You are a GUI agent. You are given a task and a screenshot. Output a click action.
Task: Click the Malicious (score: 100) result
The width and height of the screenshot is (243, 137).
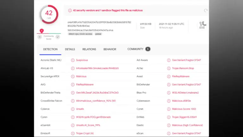[x=184, y=109]
